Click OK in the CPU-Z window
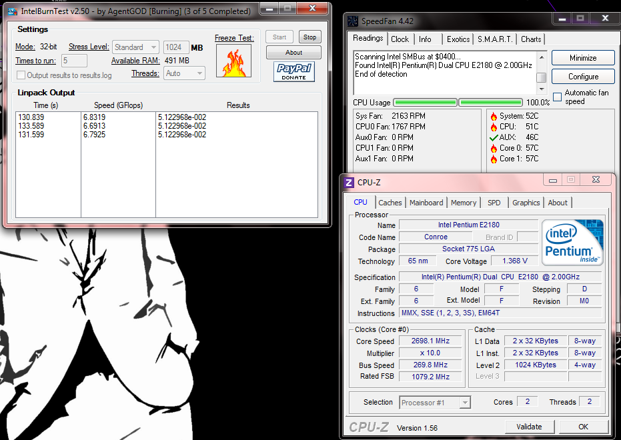Viewport: 621px width, 440px height. click(x=583, y=427)
